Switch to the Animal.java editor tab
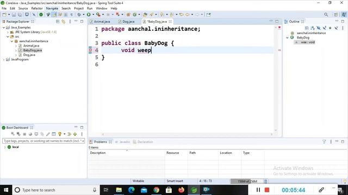The height and width of the screenshot is (195, 348). point(100,22)
